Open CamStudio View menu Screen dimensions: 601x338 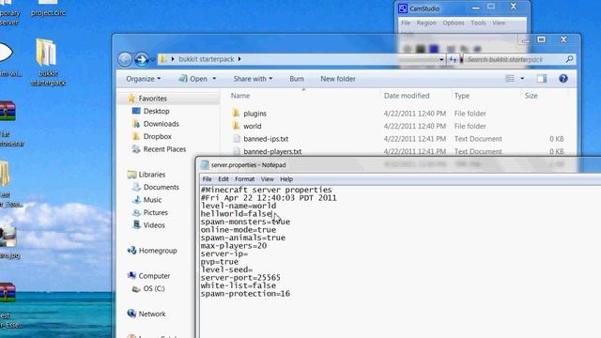coord(499,23)
